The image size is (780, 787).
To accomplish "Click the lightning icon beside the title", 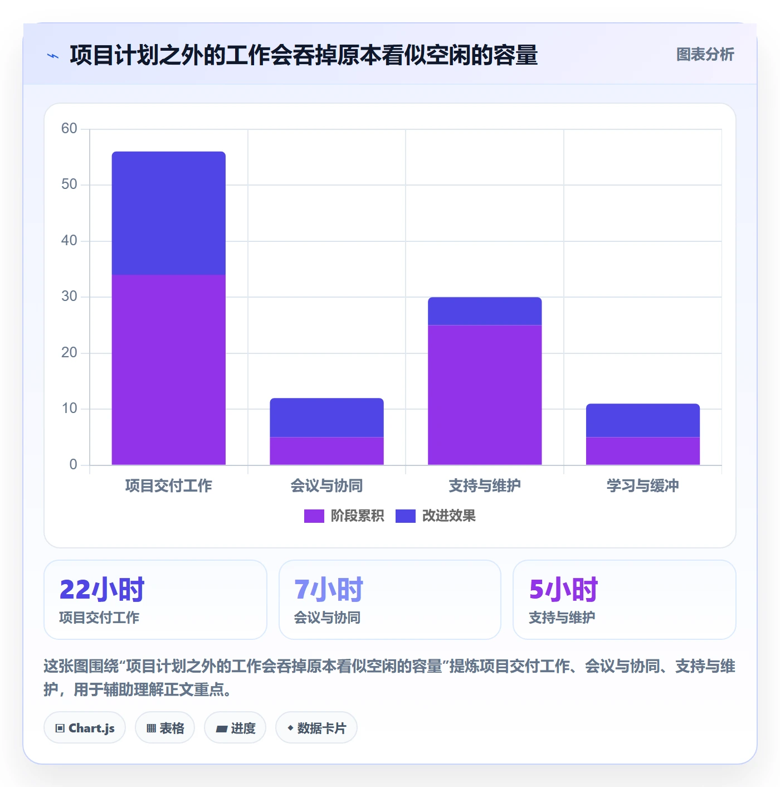I will [53, 56].
